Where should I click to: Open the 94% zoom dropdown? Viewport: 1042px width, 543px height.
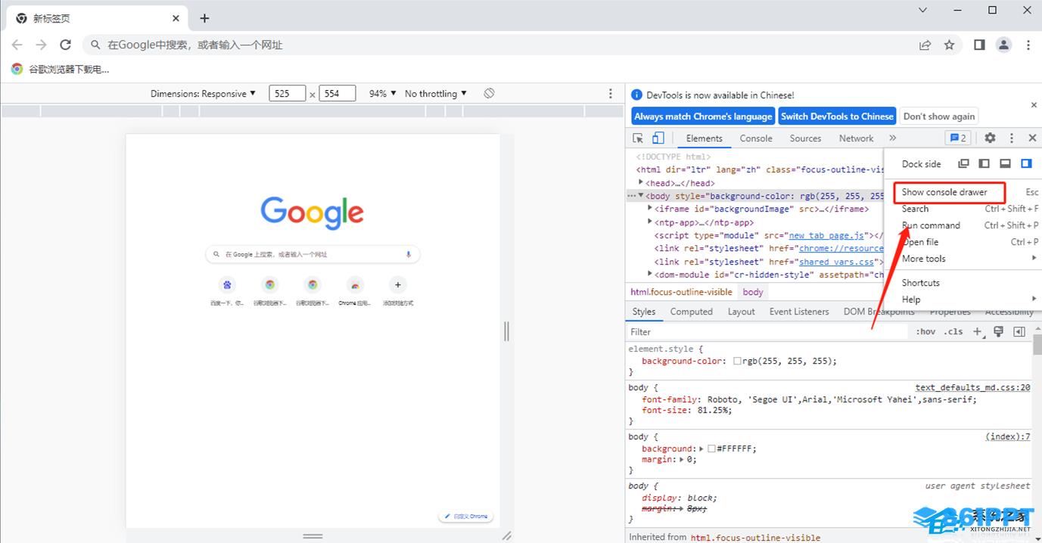[382, 94]
